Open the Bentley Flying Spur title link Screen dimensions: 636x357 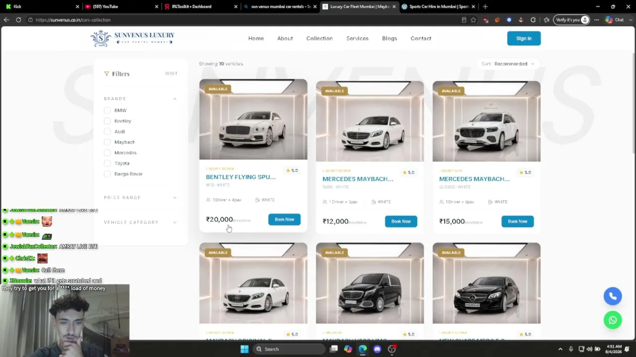point(240,177)
